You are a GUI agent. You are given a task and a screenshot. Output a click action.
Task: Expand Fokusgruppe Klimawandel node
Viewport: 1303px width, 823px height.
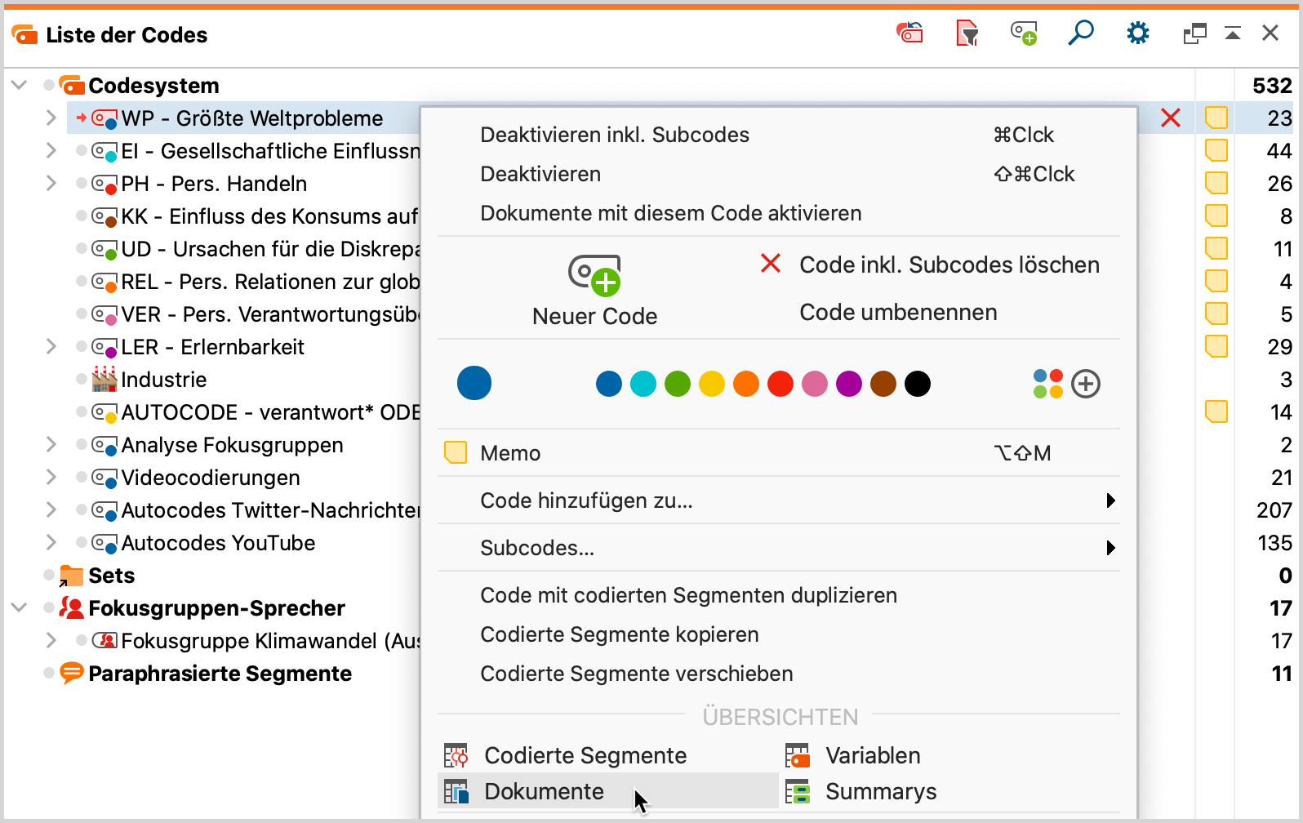point(51,640)
